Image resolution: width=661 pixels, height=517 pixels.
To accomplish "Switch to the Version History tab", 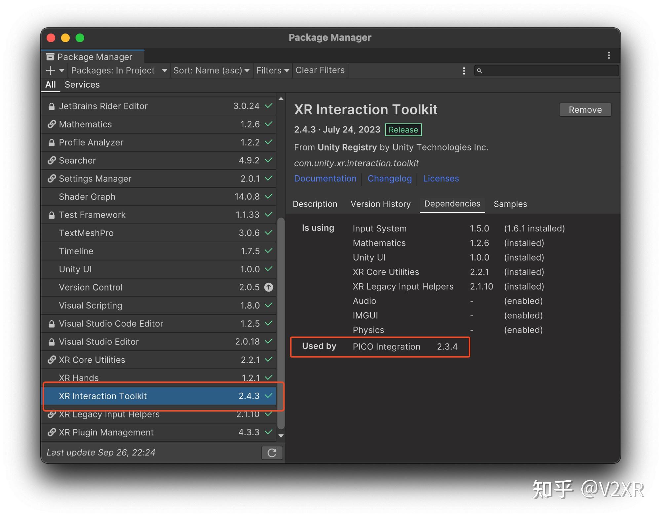I will point(380,204).
